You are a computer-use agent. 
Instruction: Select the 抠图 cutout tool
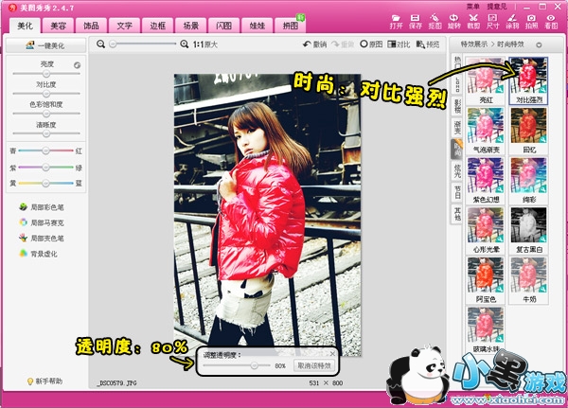[x=435, y=22]
